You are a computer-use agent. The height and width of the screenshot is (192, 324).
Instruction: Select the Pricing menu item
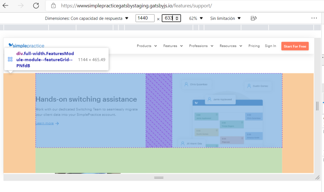254,46
